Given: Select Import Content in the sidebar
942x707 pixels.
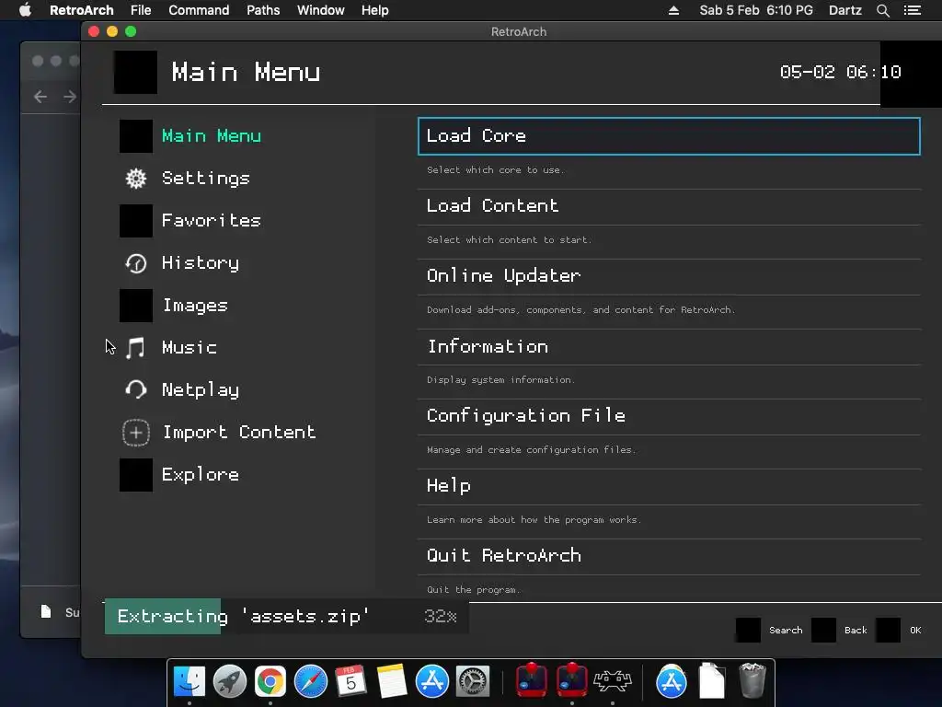Looking at the screenshot, I should pyautogui.click(x=239, y=433).
